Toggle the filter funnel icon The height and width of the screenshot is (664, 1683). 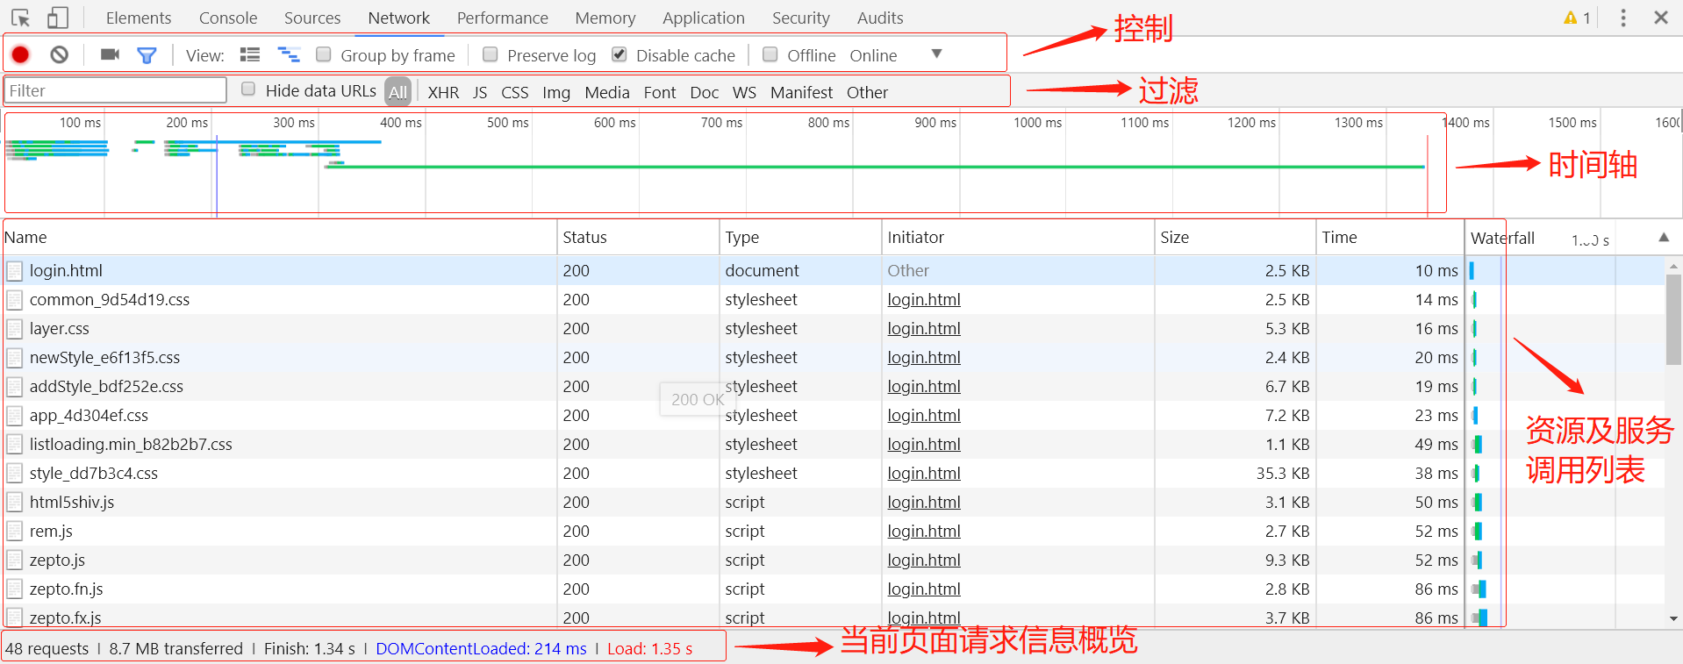[147, 55]
